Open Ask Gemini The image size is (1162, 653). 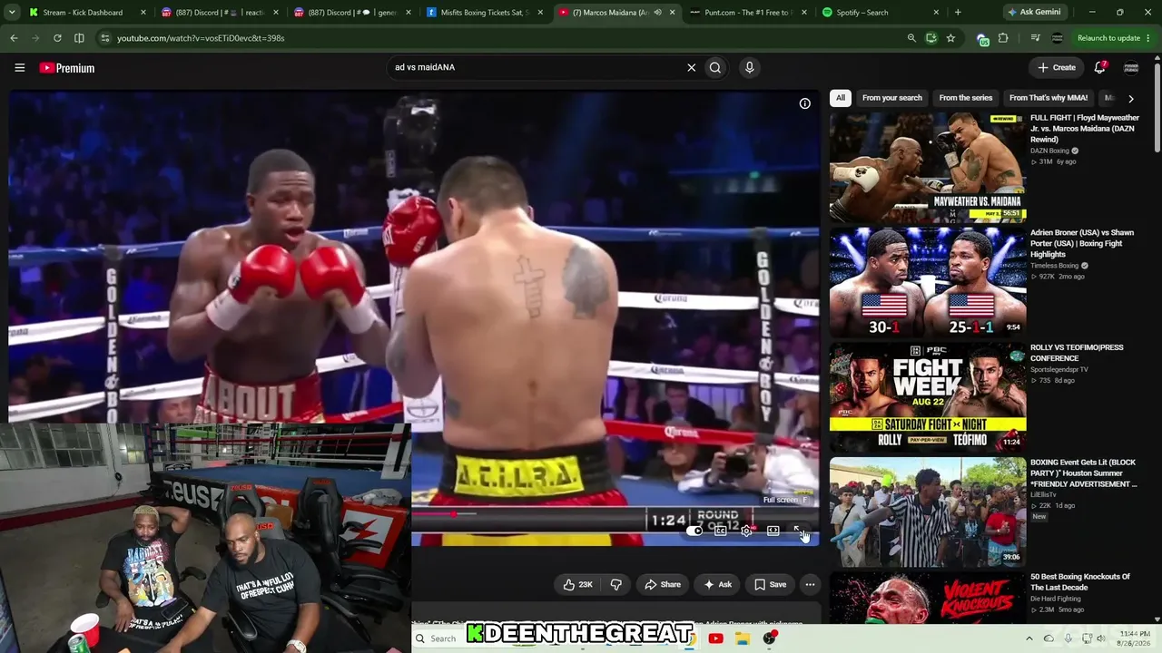coord(1035,13)
